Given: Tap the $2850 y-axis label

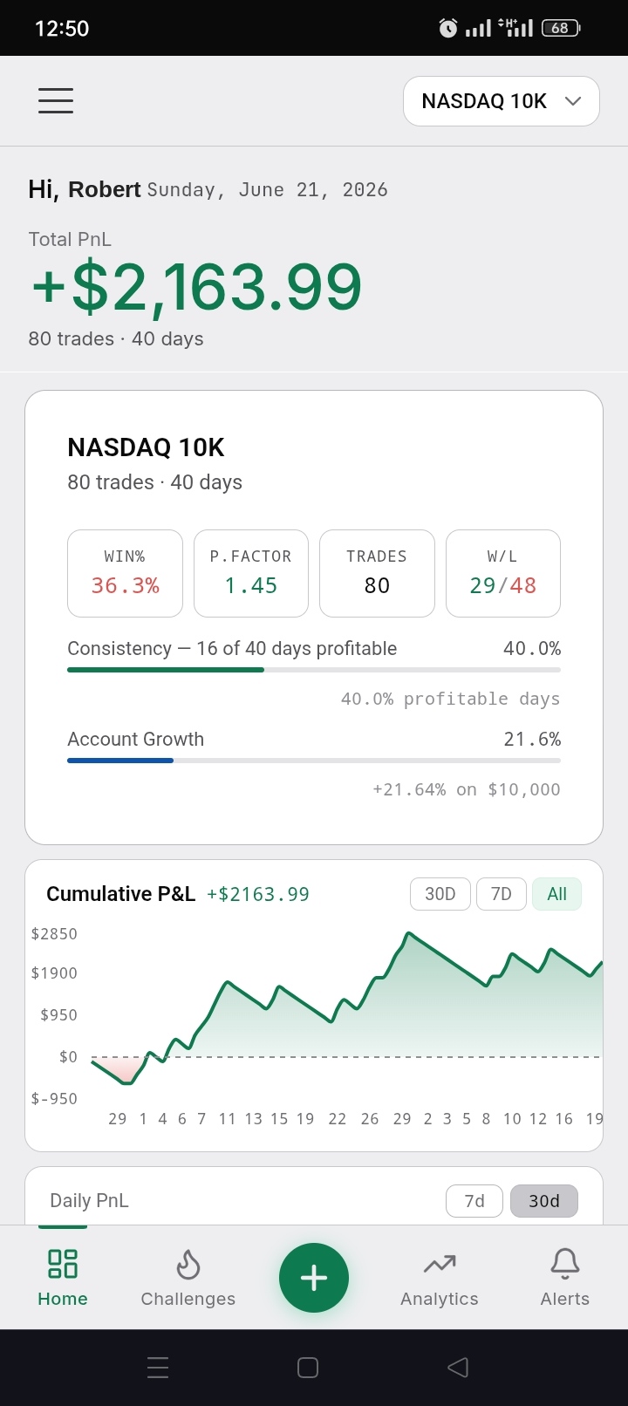Looking at the screenshot, I should coord(54,934).
